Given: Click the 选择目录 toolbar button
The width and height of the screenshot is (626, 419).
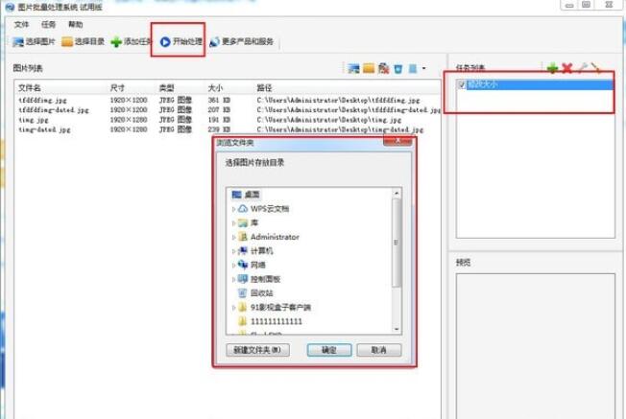Looking at the screenshot, I should click(83, 41).
